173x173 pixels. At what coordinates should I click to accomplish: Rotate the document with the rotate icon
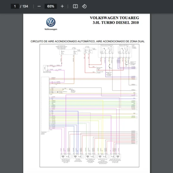pos(84,6)
